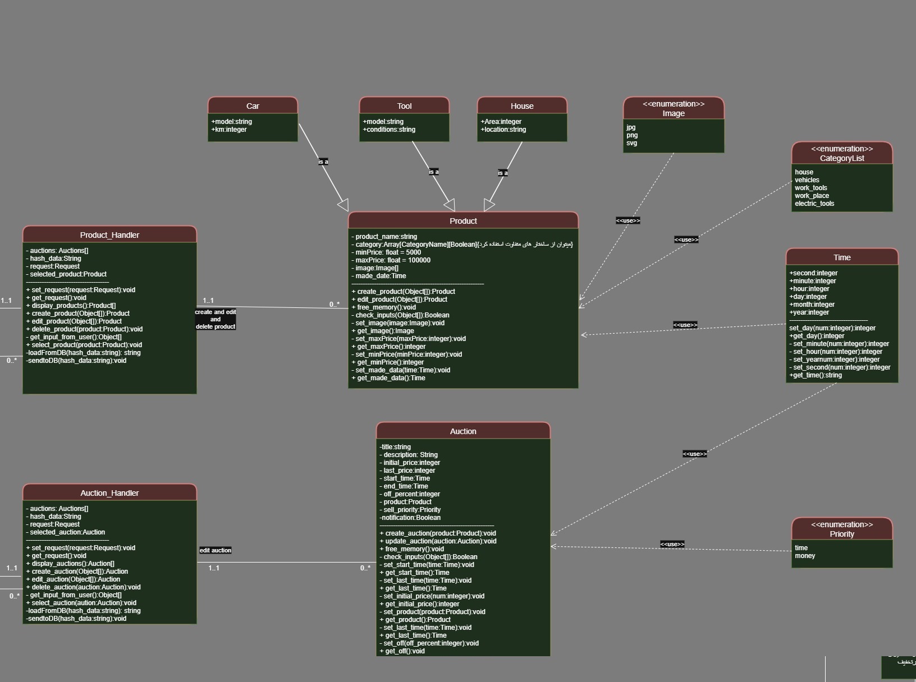The width and height of the screenshot is (916, 682).
Task: Select the Product_Handler class box
Action: 109,308
